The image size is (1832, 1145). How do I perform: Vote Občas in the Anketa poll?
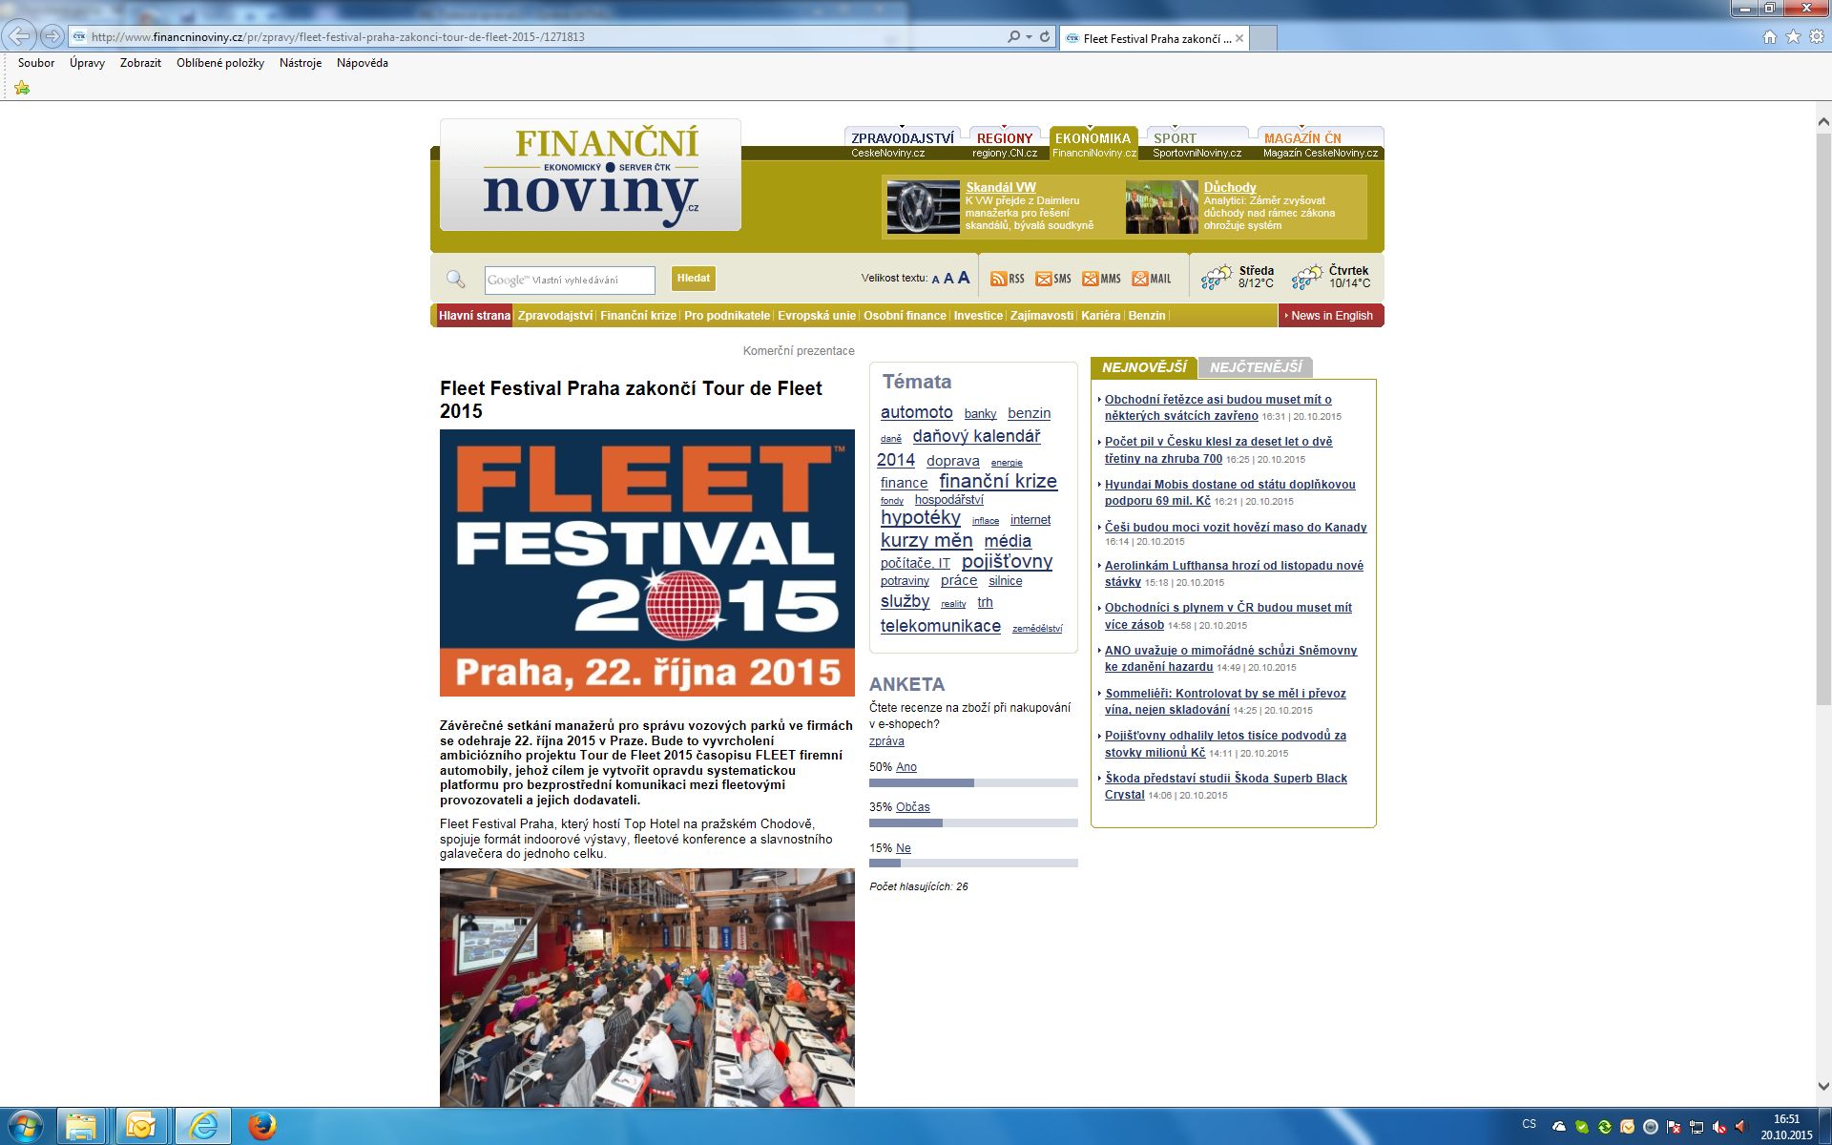point(913,807)
